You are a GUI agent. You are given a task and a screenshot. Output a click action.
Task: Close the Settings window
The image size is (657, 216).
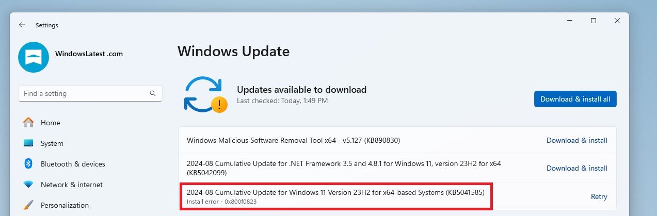tap(617, 21)
